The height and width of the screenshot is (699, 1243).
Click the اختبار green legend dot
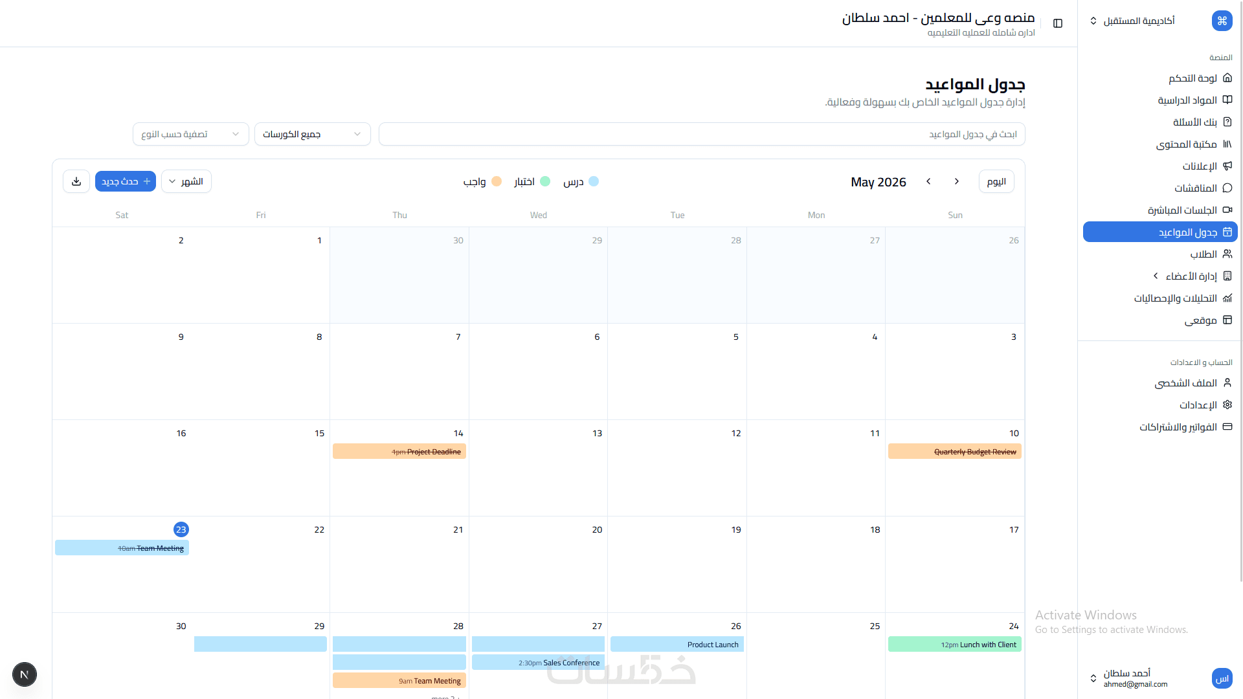545,181
